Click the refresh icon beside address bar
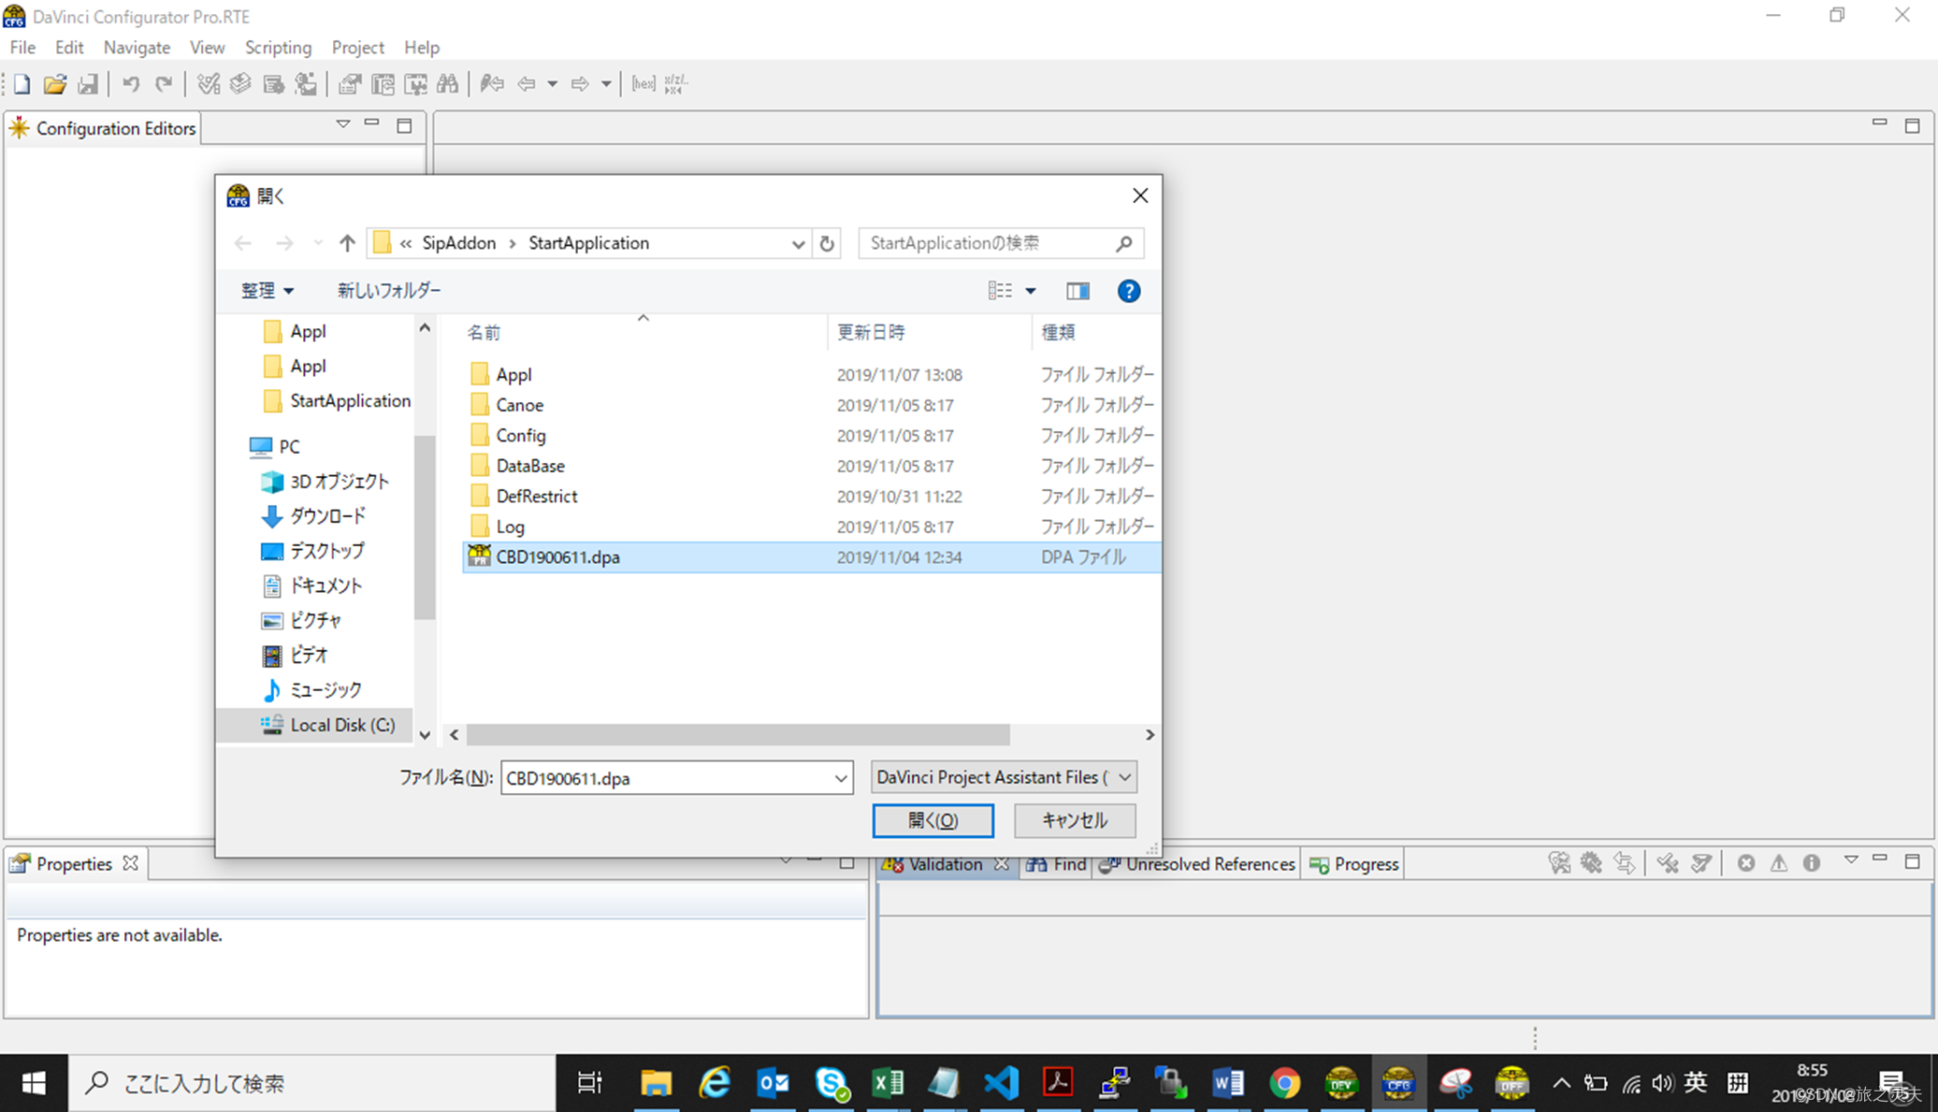Screen dimensions: 1938x1112 click(827, 243)
